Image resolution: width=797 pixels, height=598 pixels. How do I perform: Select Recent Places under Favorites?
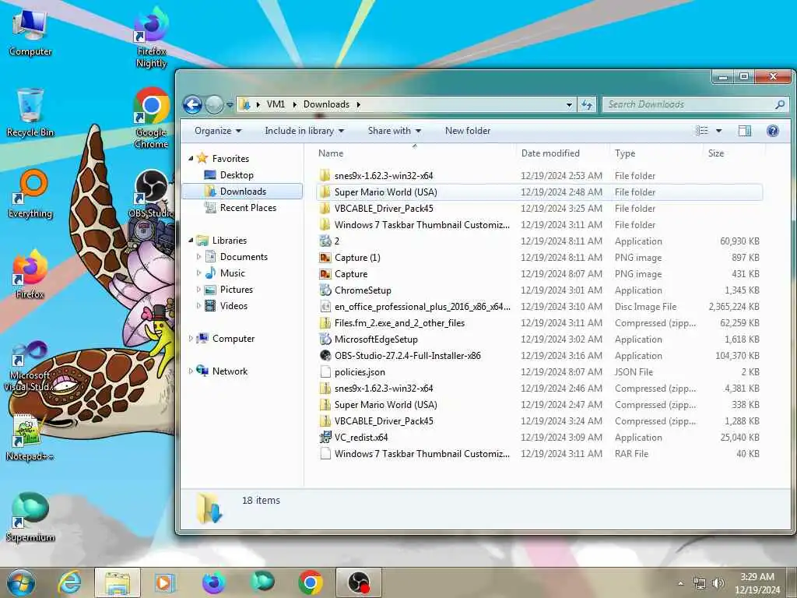click(x=248, y=207)
